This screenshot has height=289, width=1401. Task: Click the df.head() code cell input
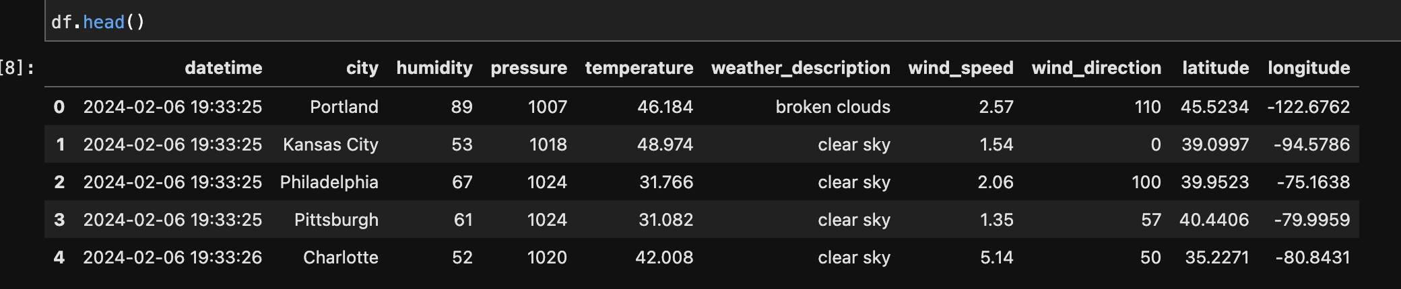coord(723,22)
